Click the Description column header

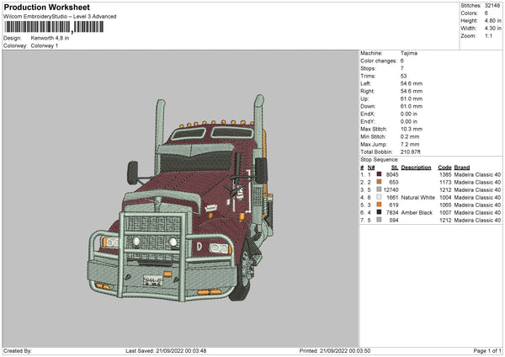click(417, 167)
